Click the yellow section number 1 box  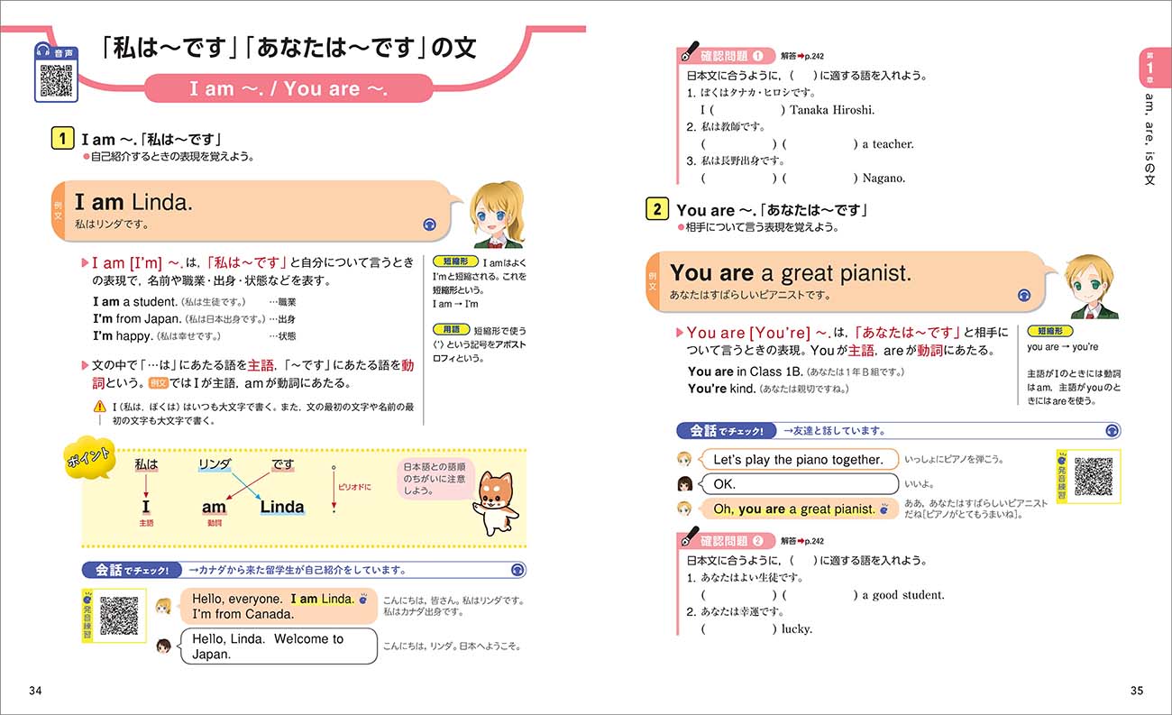coord(62,139)
